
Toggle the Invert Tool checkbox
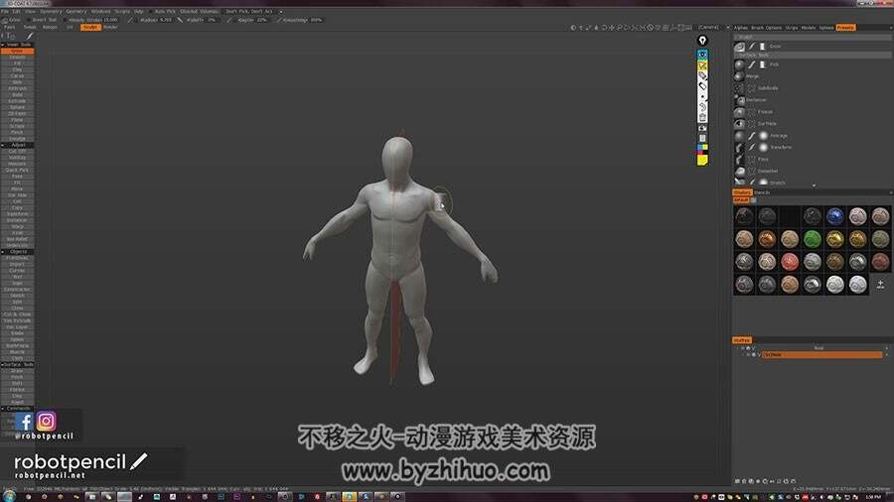[28, 20]
